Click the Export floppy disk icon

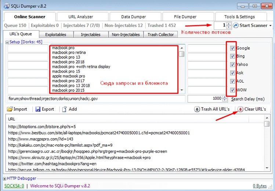pyautogui.click(x=38, y=109)
